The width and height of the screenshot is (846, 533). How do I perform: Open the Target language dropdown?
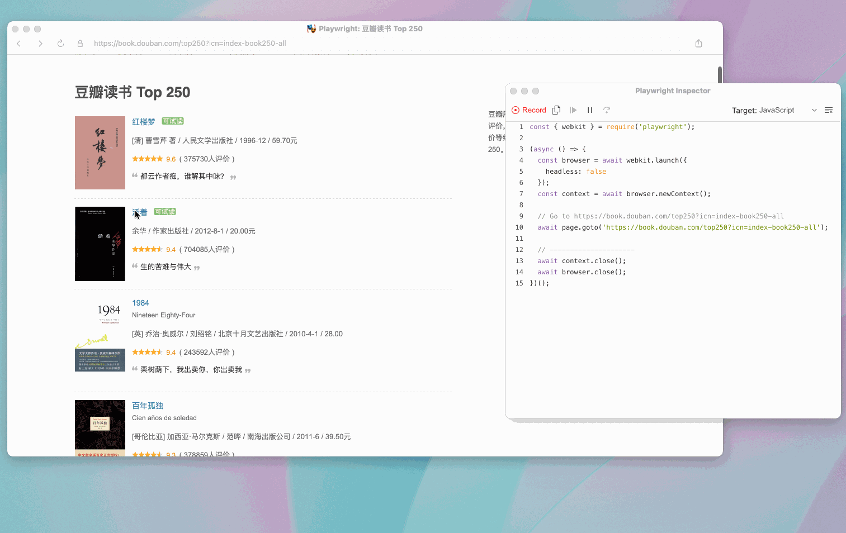814,110
